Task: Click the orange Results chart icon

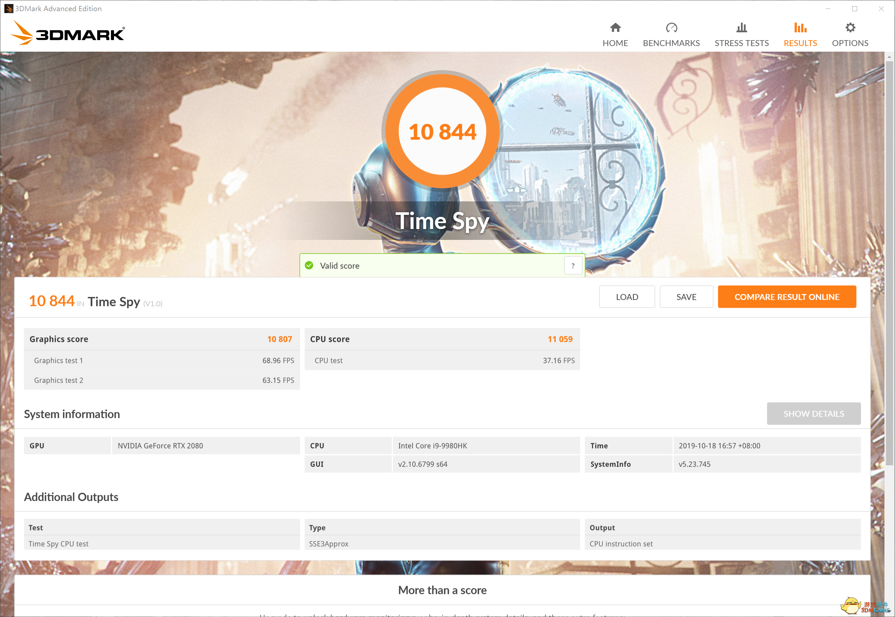Action: (800, 27)
